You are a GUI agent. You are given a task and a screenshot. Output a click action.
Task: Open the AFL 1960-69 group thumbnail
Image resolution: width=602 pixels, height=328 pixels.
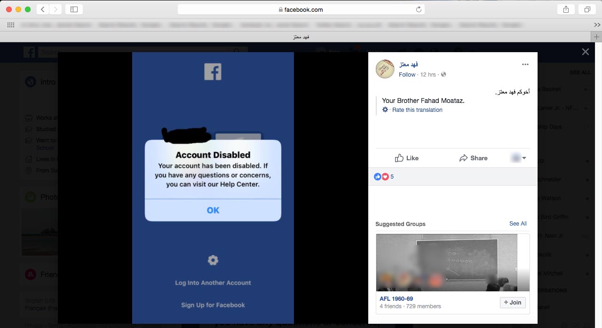446,262
